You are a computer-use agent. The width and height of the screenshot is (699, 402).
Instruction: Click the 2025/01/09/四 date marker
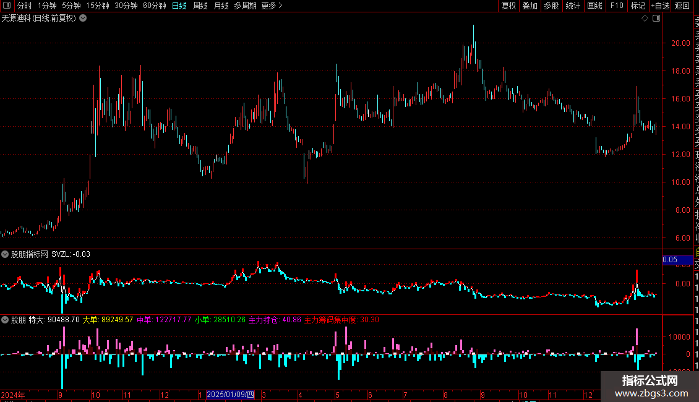click(x=231, y=395)
